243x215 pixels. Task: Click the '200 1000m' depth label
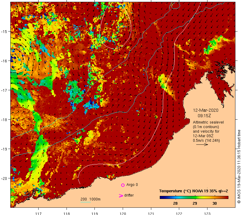(x=91, y=199)
